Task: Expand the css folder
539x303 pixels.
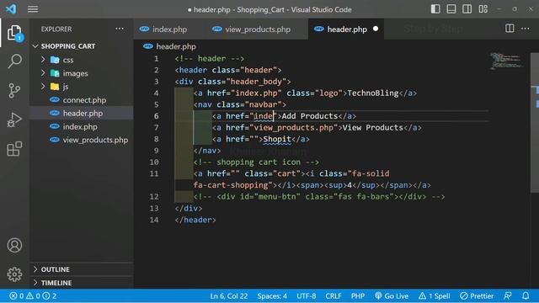Action: [x=68, y=60]
